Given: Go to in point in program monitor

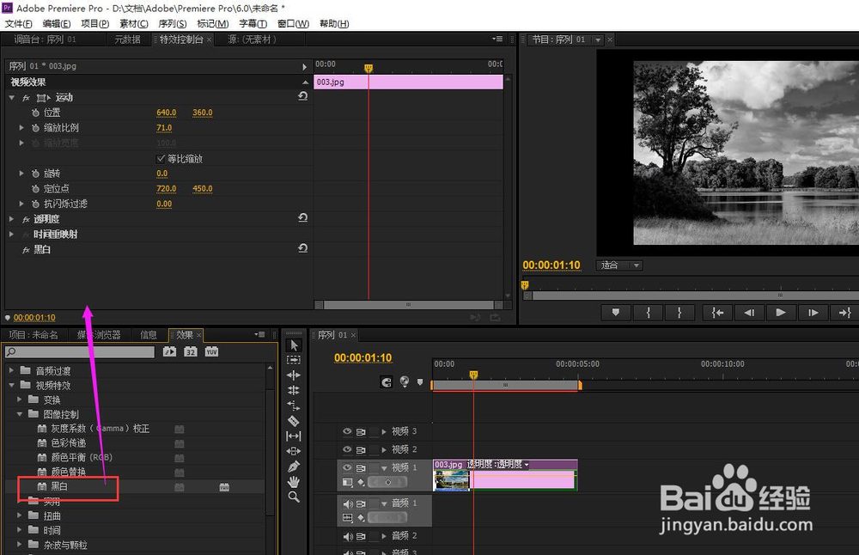Looking at the screenshot, I should click(717, 312).
